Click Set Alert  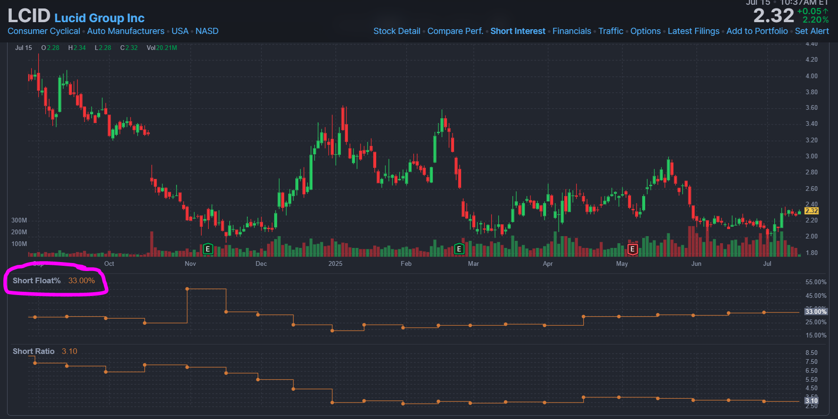[x=812, y=31]
